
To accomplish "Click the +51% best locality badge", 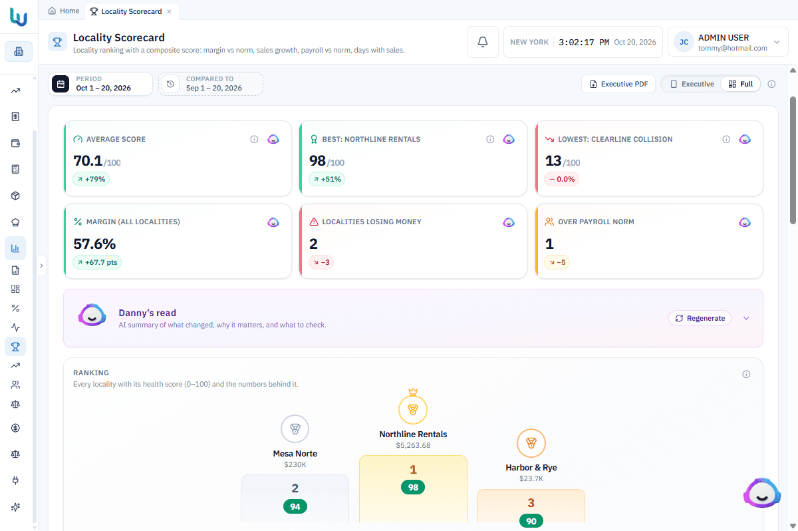I will pos(327,179).
